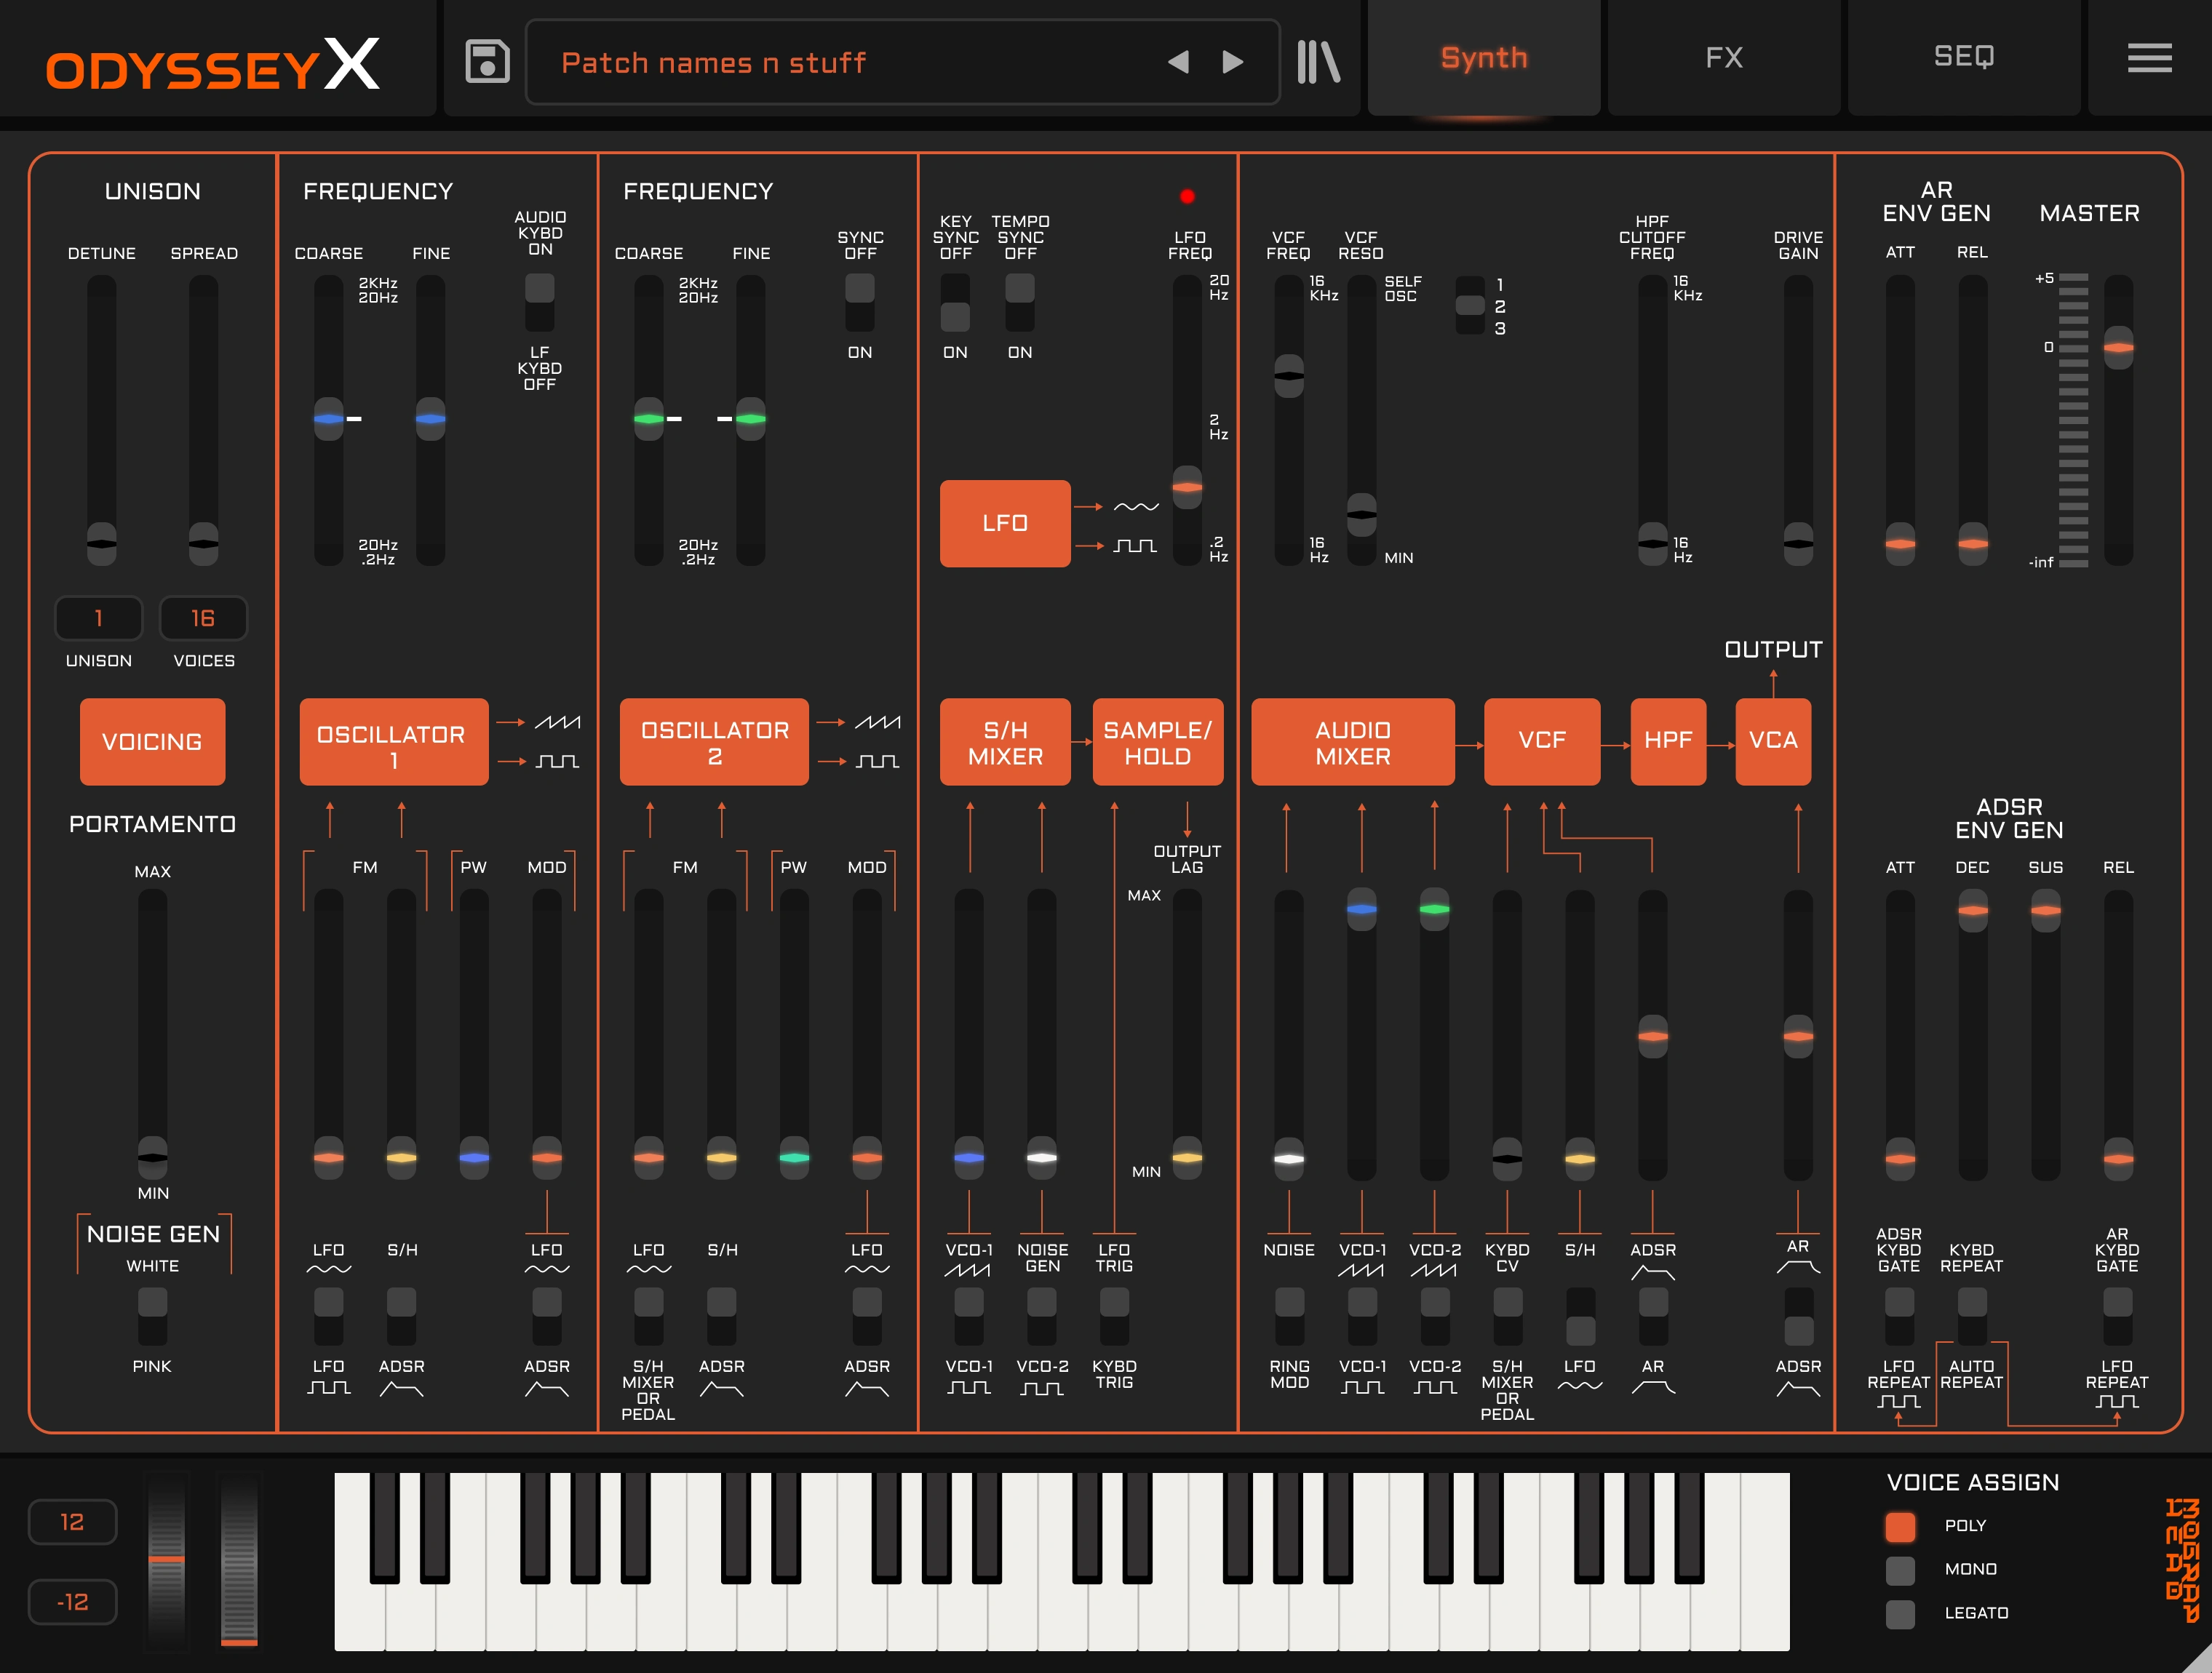Viewport: 2212px width, 1673px height.
Task: Click the VCF block
Action: [1542, 741]
